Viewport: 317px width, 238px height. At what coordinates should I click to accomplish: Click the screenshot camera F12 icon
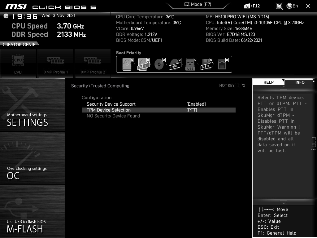(x=247, y=6)
